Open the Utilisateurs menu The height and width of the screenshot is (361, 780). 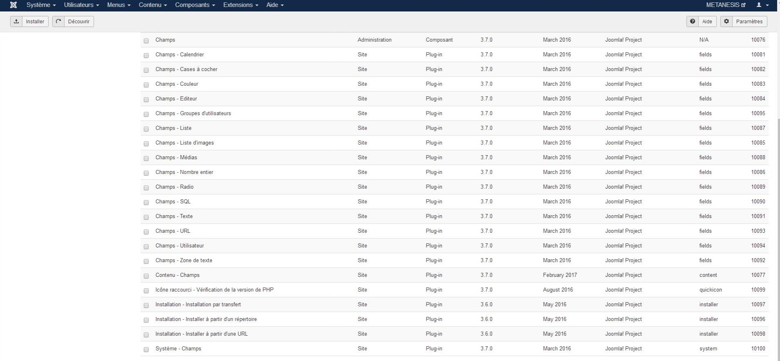pos(81,5)
